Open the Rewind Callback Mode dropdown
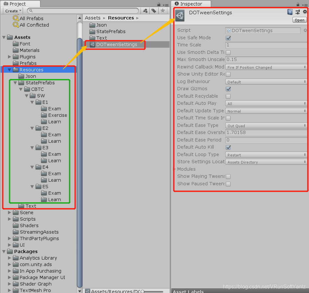The height and width of the screenshot is (293, 309). [x=266, y=67]
